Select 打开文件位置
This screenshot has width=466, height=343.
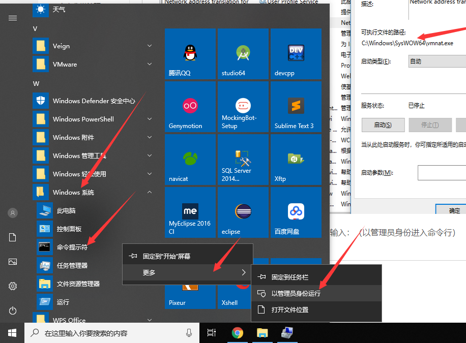(x=316, y=310)
